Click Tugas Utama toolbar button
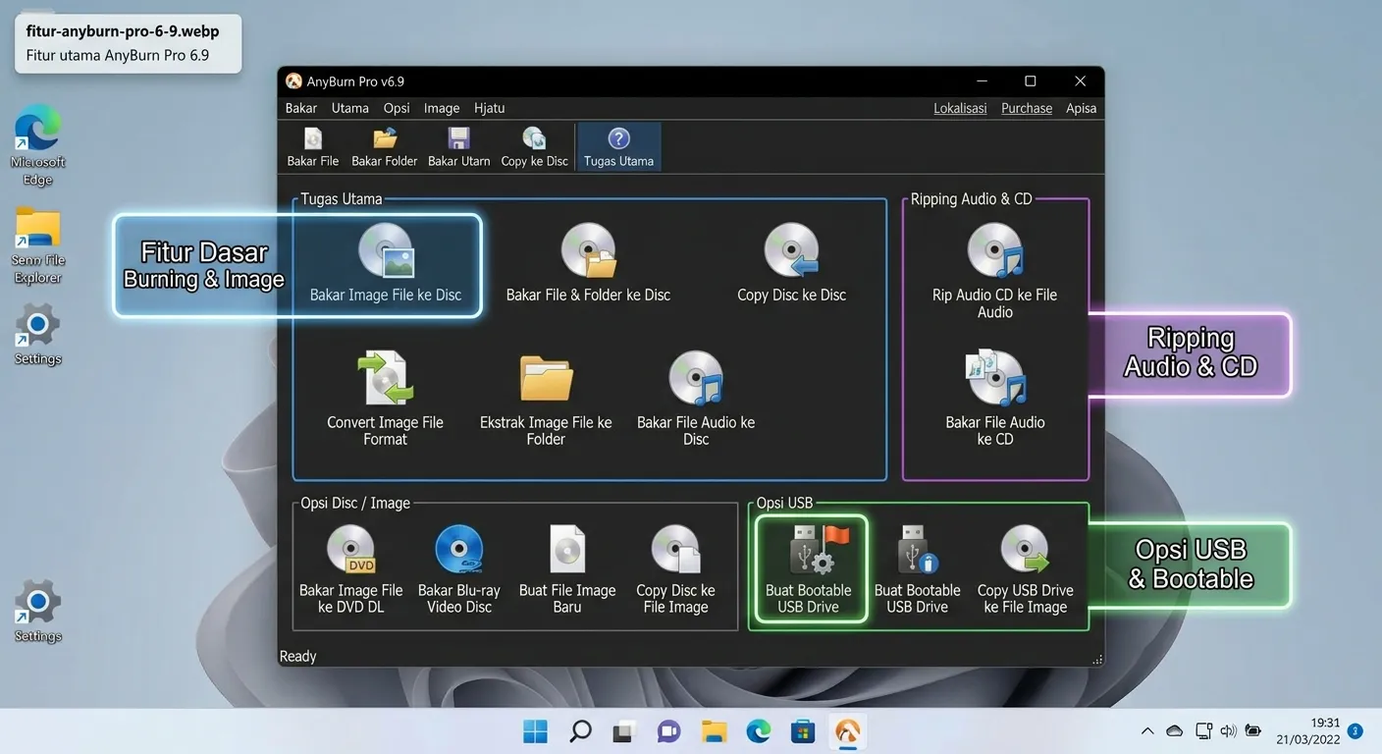Screen dimensions: 1382x754 coord(619,147)
